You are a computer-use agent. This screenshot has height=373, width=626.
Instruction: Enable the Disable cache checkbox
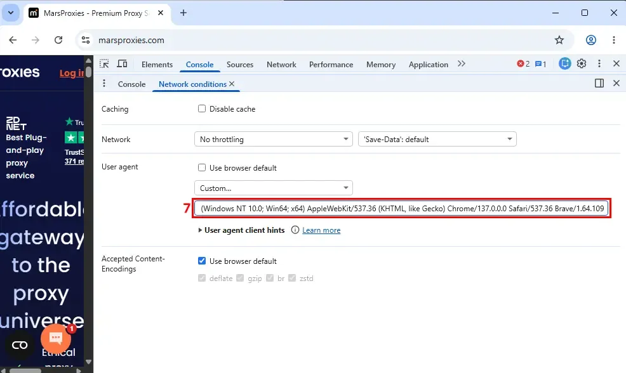pos(202,108)
